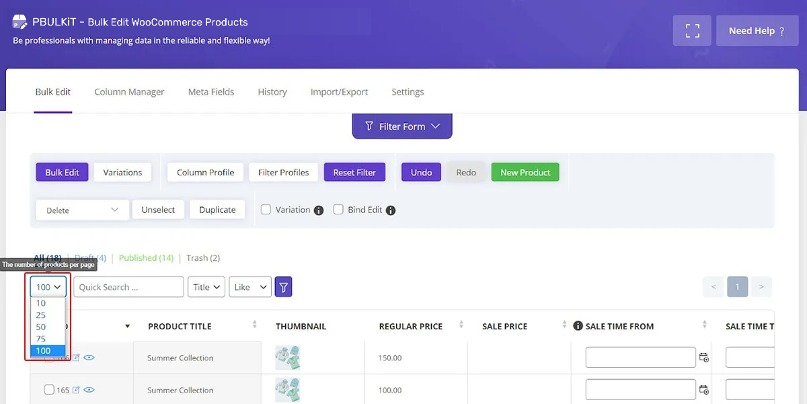Image resolution: width=807 pixels, height=404 pixels.
Task: Sort by Product Title column arrows
Action: [x=255, y=325]
